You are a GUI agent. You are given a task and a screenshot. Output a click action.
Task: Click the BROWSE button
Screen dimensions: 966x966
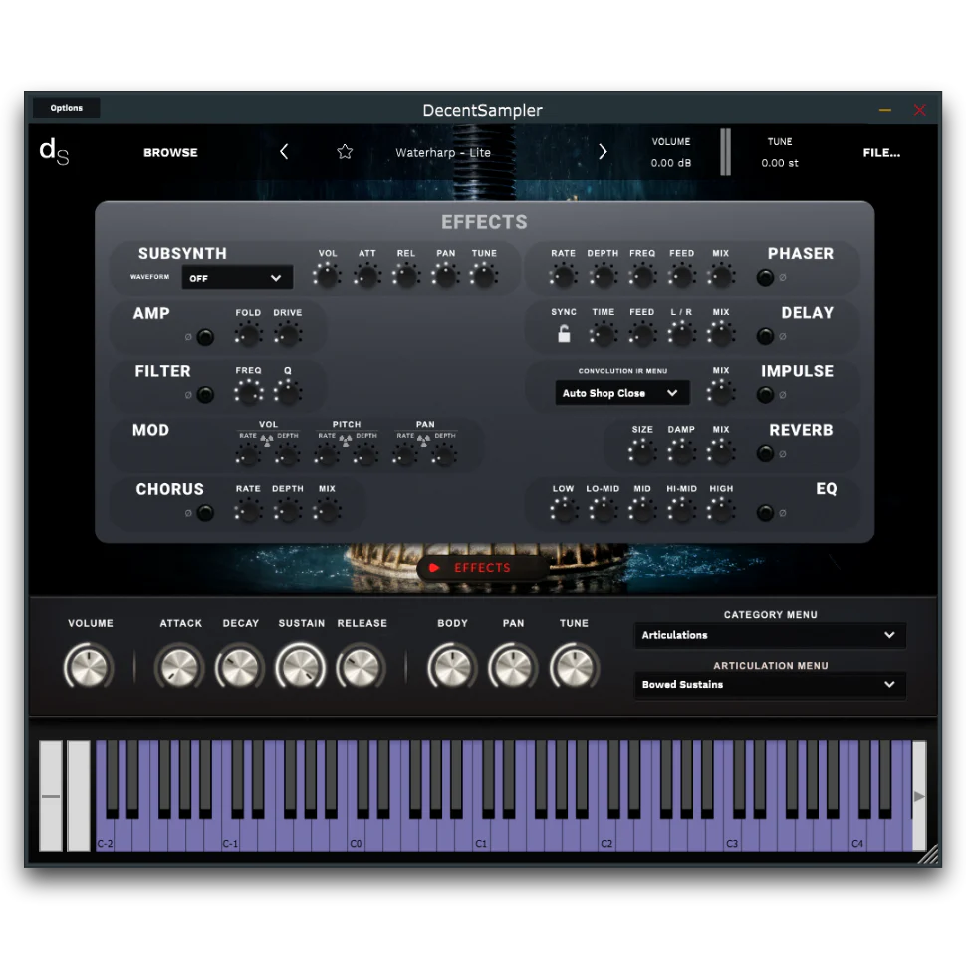pos(170,153)
